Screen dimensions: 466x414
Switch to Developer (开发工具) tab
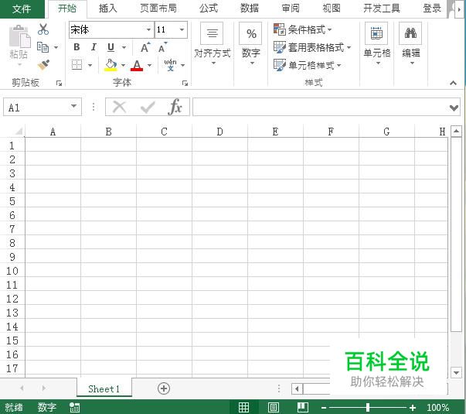point(382,9)
